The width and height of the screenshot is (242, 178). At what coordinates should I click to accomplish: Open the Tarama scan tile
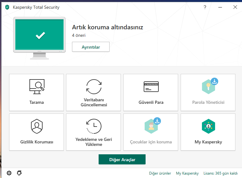click(x=36, y=92)
